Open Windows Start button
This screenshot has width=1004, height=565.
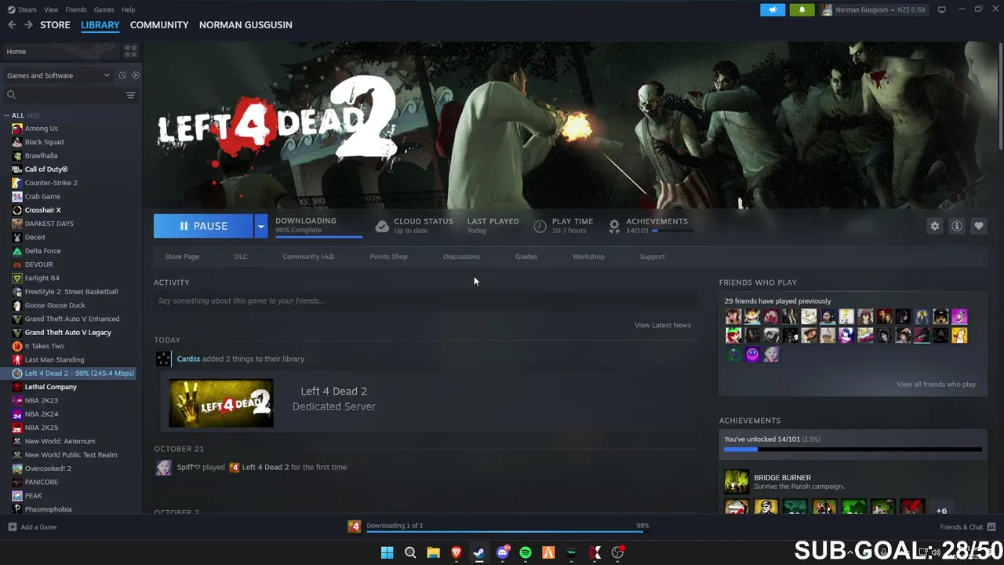click(387, 552)
